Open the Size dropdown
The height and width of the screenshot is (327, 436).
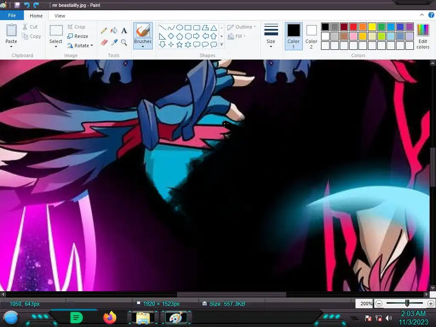[x=271, y=47]
